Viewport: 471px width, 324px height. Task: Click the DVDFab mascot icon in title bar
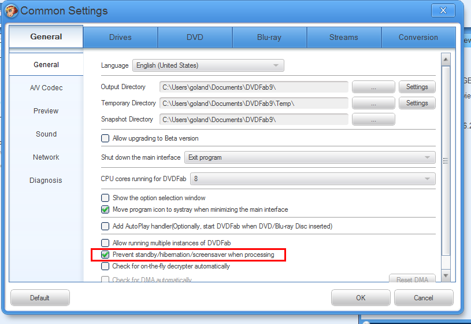pos(12,11)
